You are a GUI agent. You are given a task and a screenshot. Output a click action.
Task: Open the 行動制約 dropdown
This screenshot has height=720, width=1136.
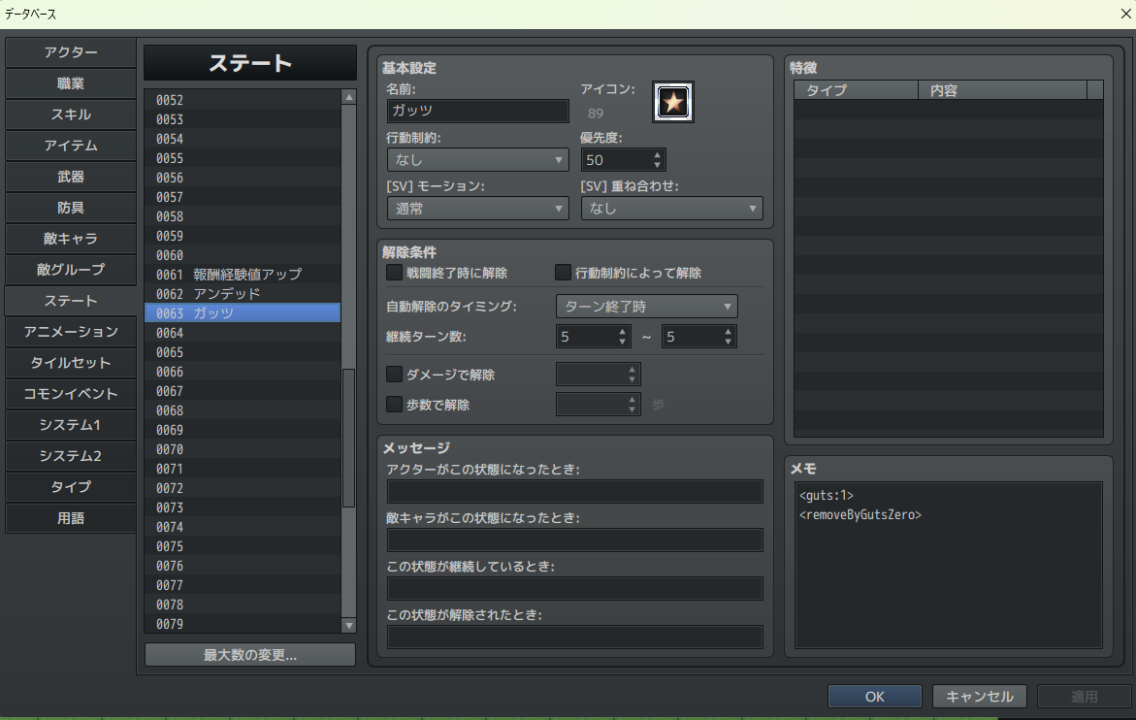coord(477,159)
